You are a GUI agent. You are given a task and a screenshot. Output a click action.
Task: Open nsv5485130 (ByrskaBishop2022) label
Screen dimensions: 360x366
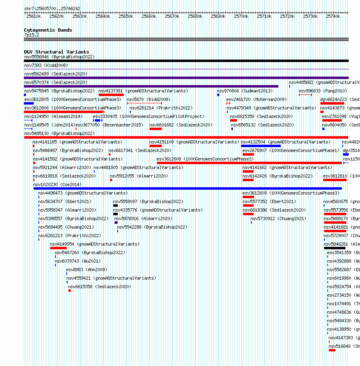pos(59,133)
